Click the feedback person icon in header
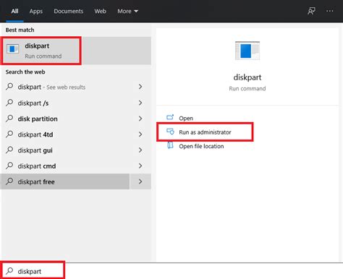Image resolution: width=343 pixels, height=279 pixels. [311, 11]
